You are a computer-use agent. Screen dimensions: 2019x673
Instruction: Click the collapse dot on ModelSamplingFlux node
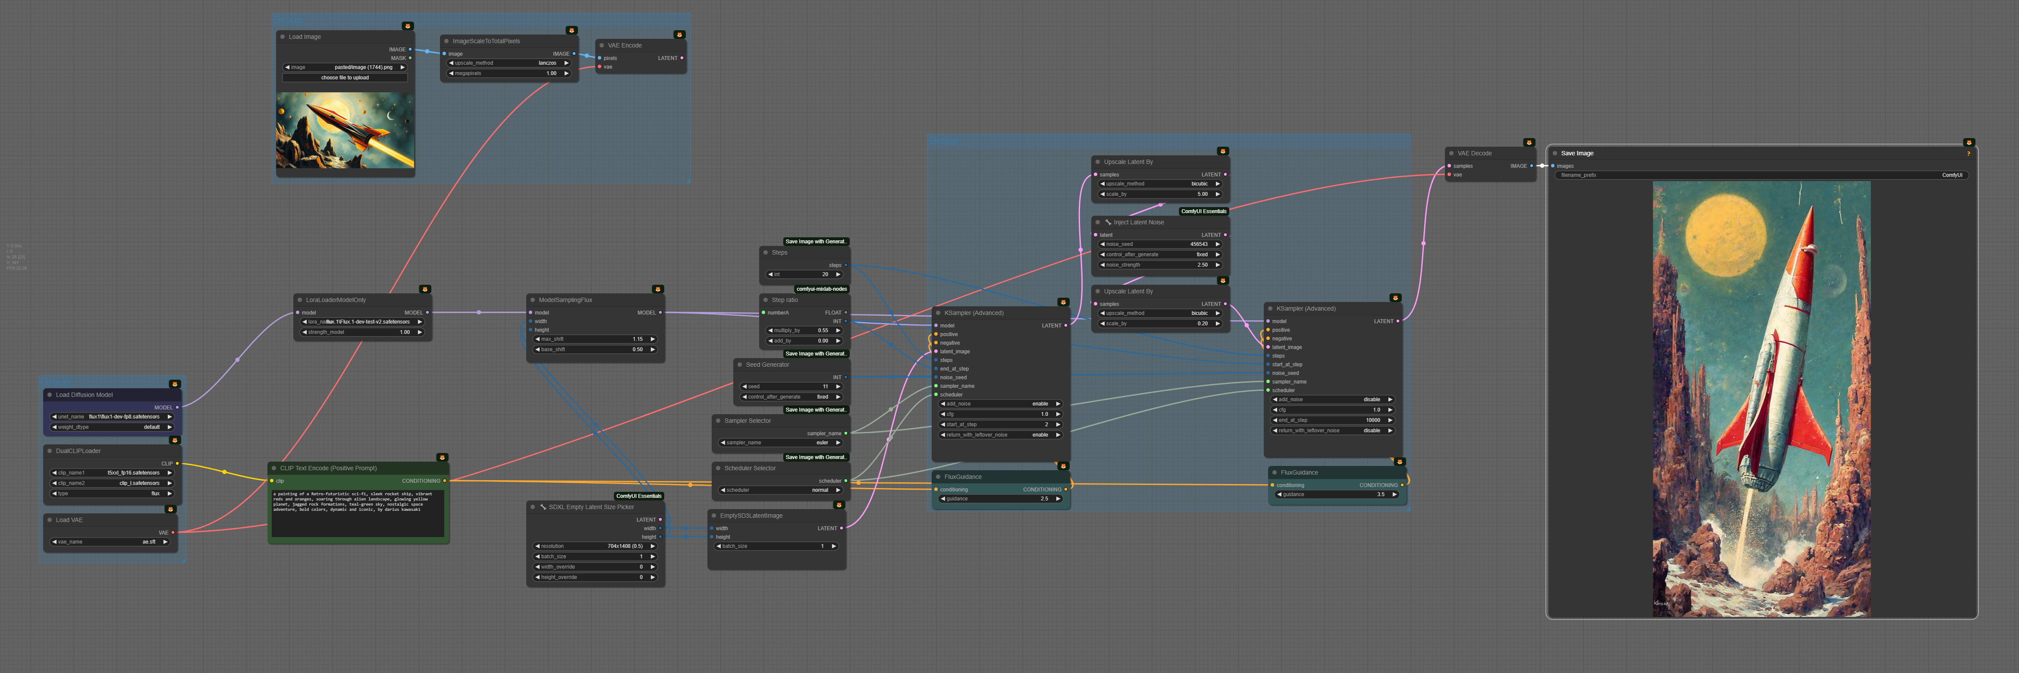(x=533, y=300)
